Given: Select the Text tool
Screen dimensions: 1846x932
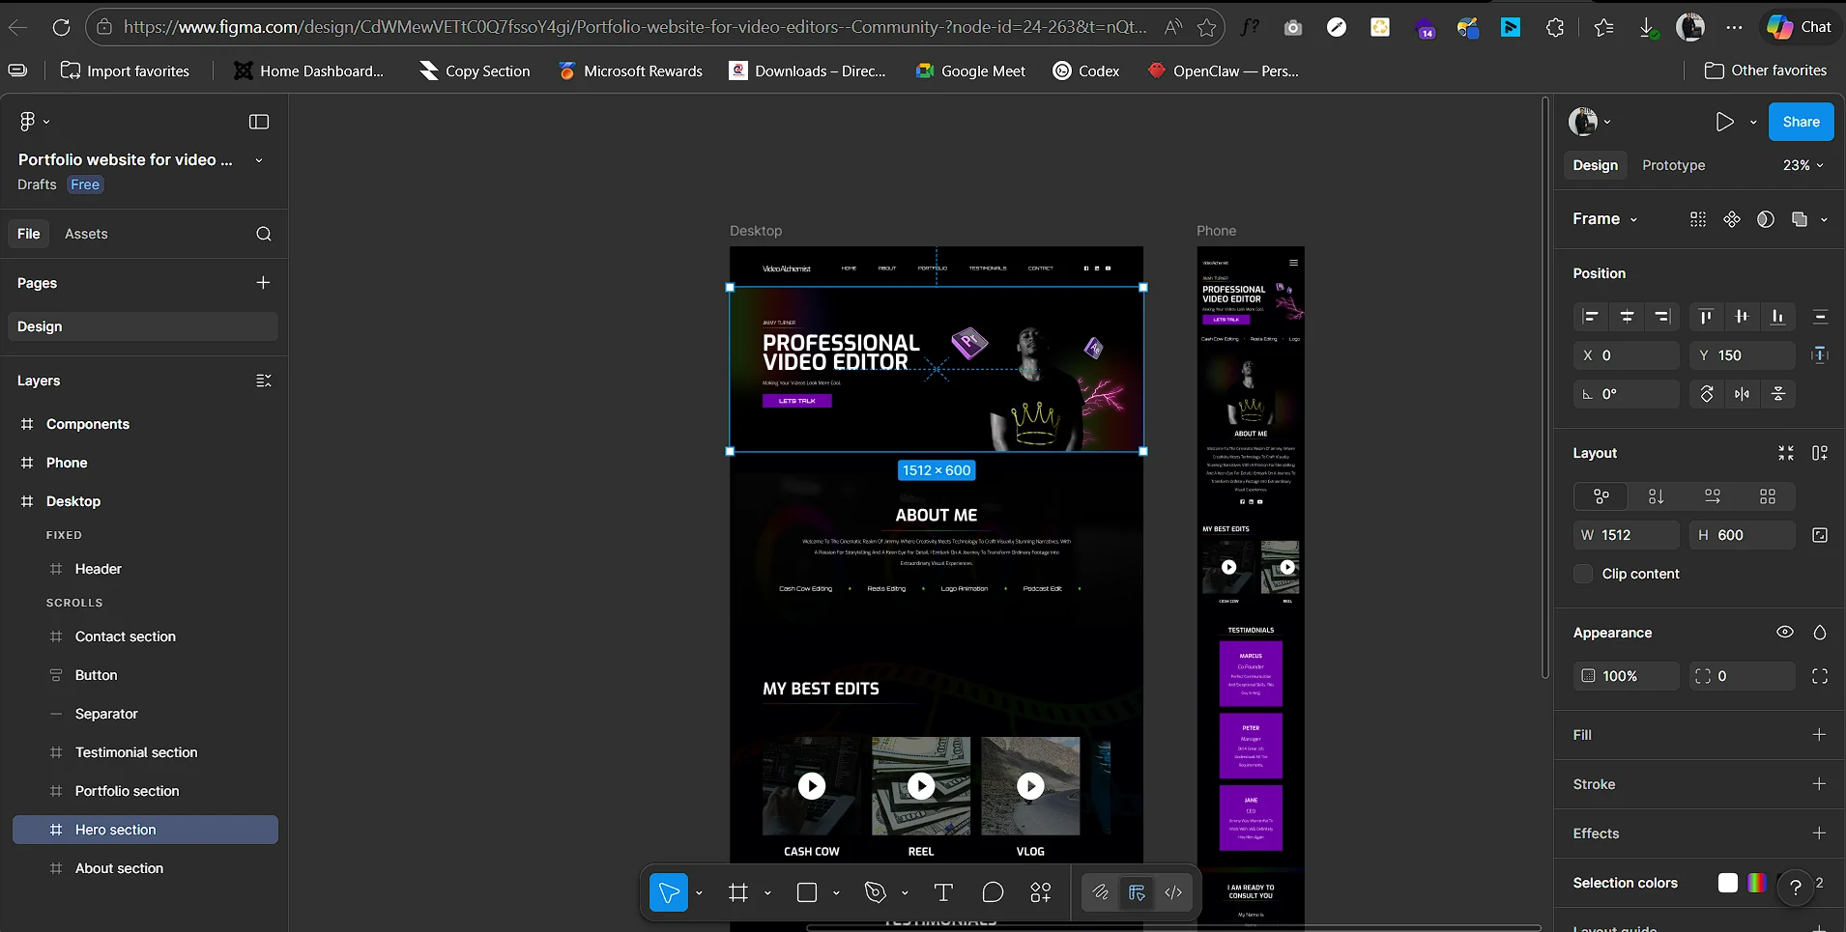Looking at the screenshot, I should tap(942, 892).
